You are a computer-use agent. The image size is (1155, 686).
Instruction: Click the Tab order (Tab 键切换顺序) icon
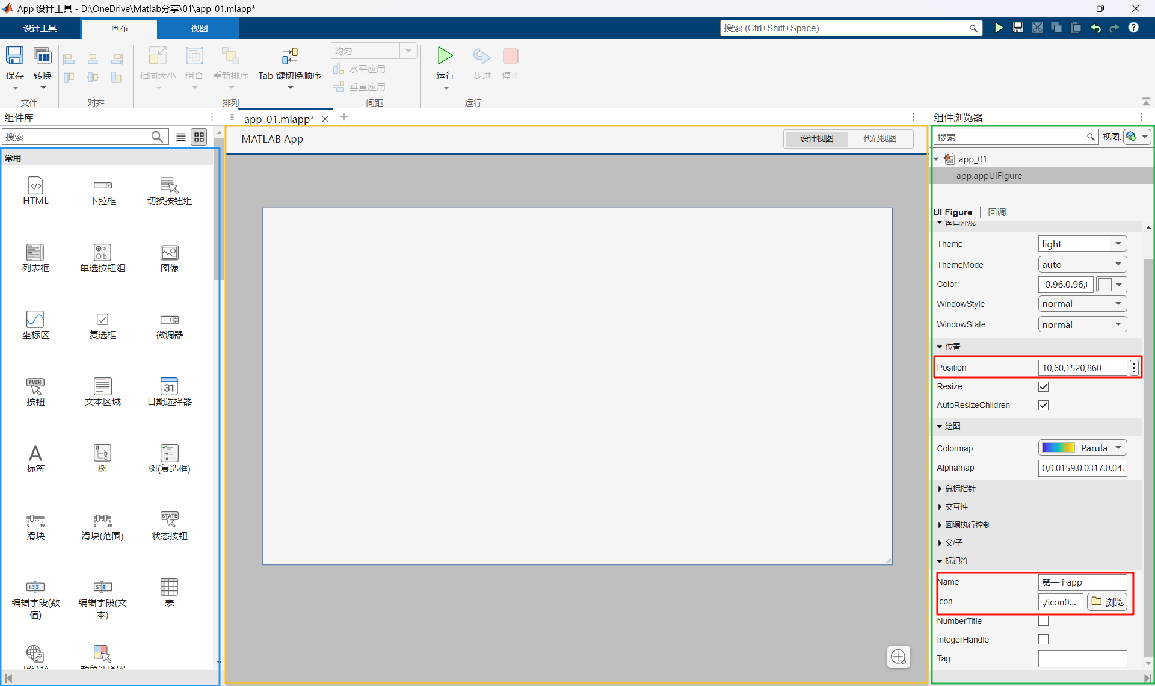point(290,56)
